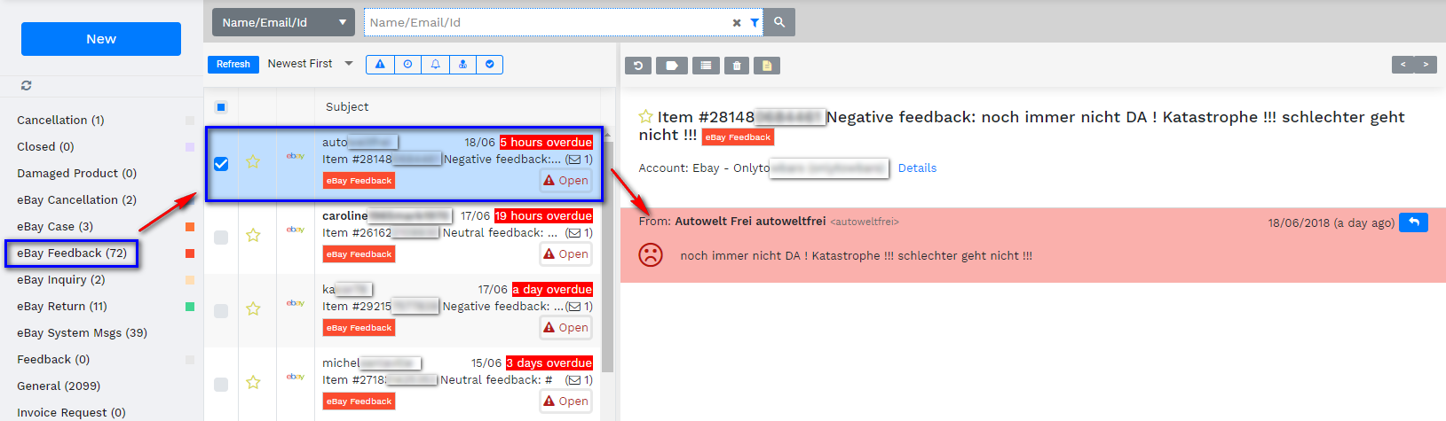Star the caroline ticket

tap(253, 235)
